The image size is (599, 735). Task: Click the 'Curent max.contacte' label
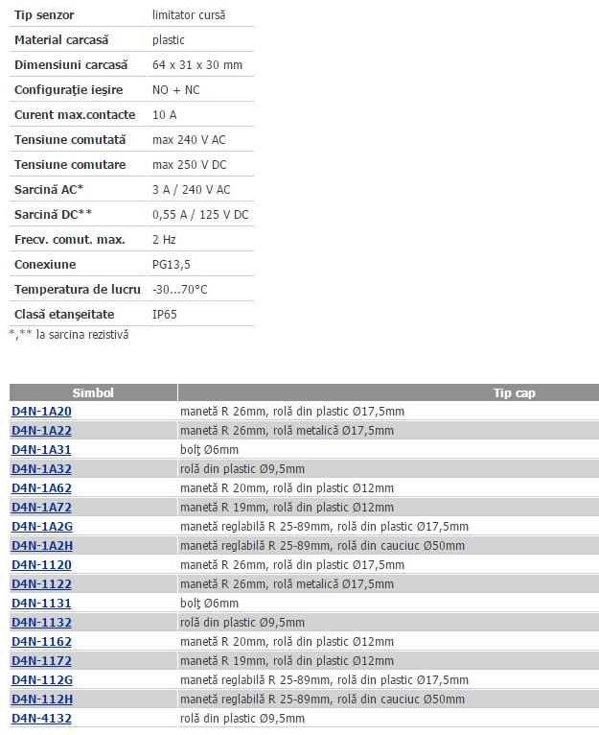point(75,114)
